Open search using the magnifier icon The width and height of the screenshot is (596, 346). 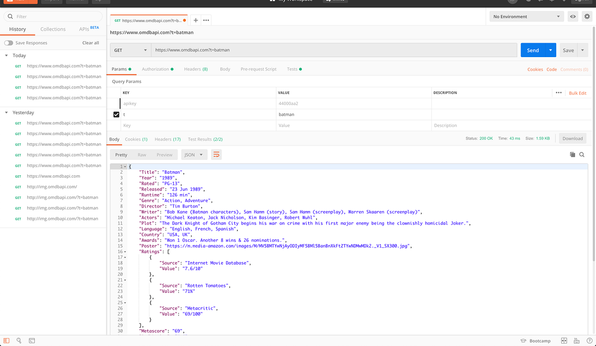[x=18, y=341]
